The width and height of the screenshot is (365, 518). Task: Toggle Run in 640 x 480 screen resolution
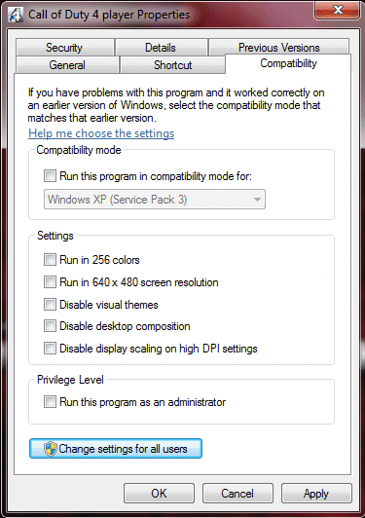pyautogui.click(x=50, y=282)
